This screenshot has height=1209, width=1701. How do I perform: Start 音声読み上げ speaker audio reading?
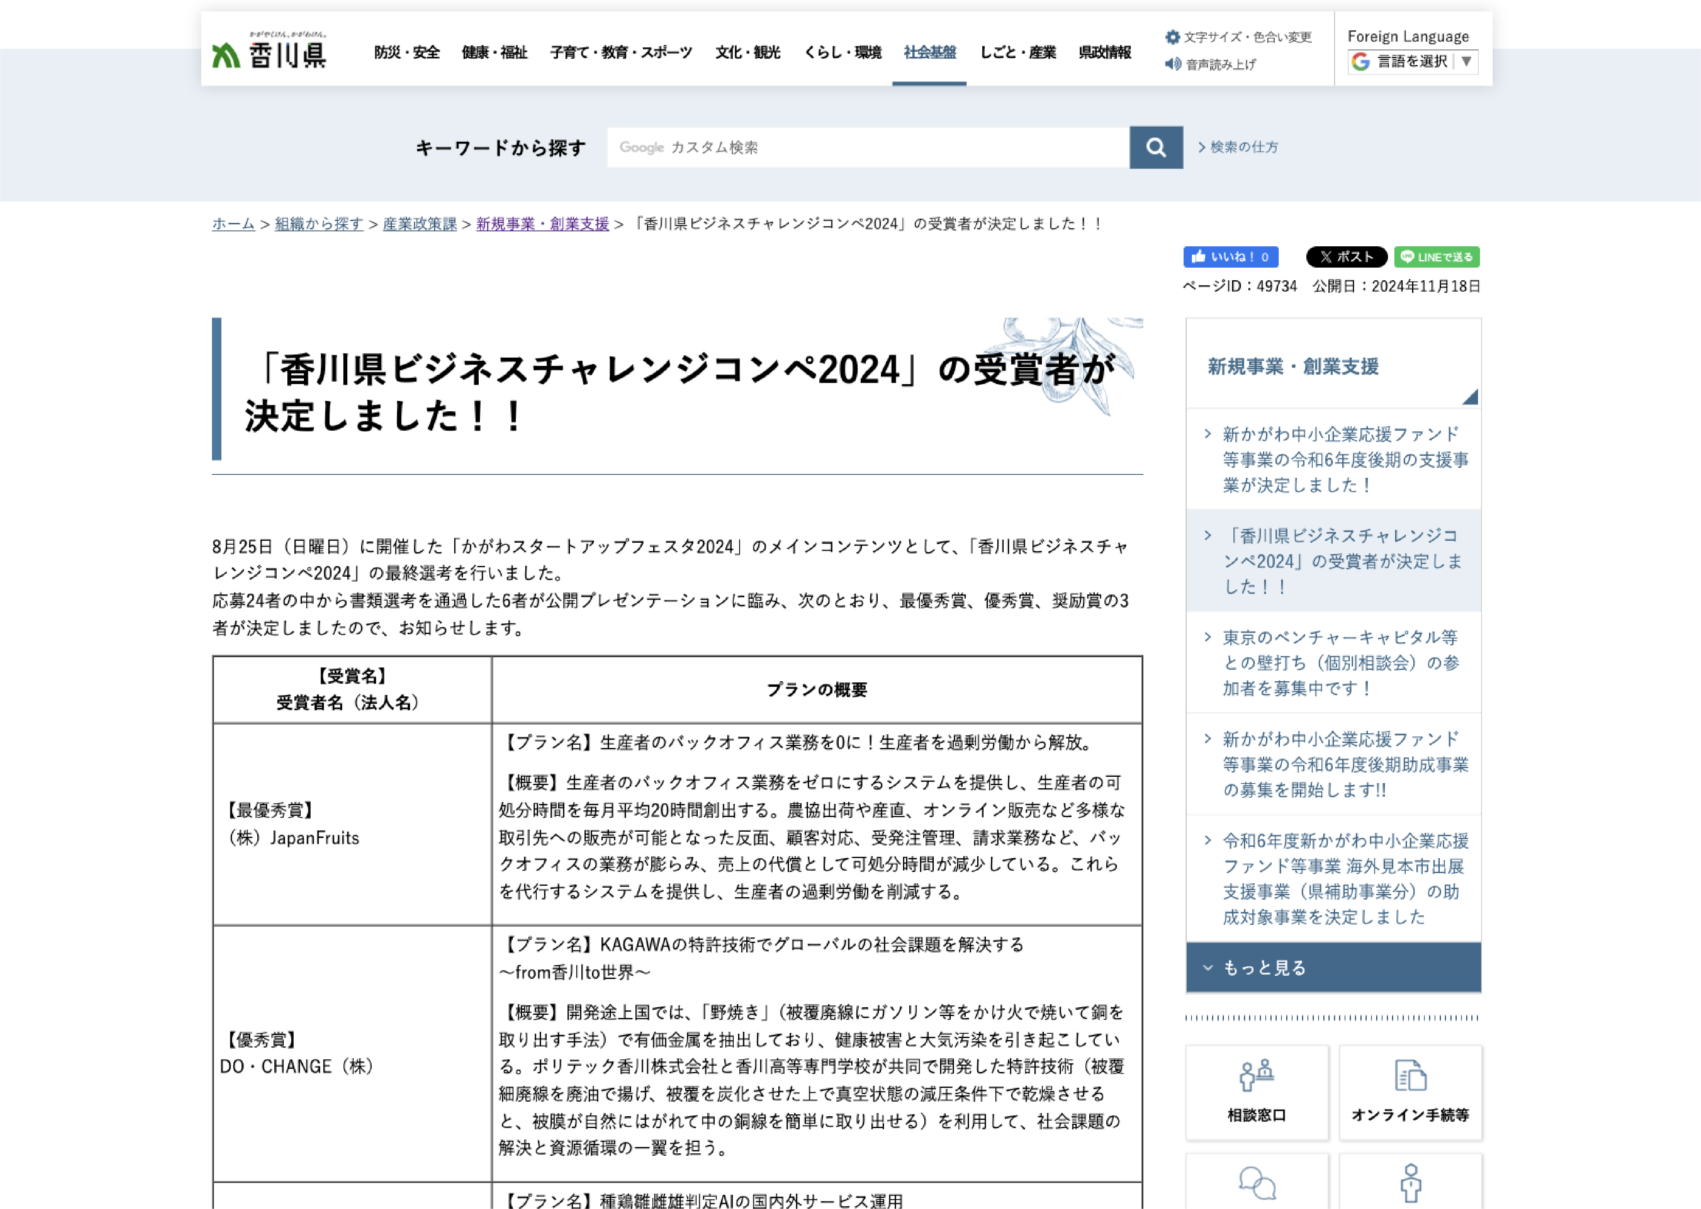pyautogui.click(x=1211, y=64)
